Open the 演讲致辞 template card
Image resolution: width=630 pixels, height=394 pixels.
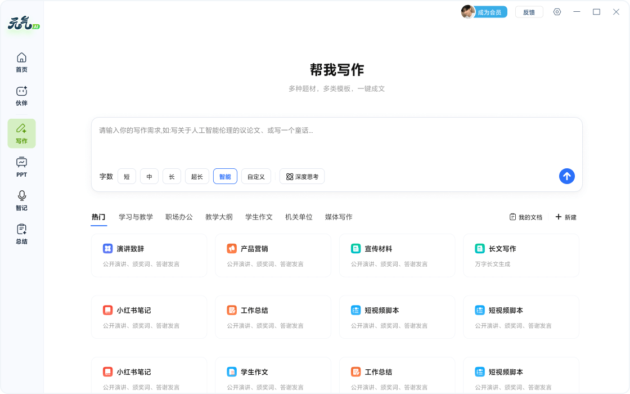(x=149, y=256)
